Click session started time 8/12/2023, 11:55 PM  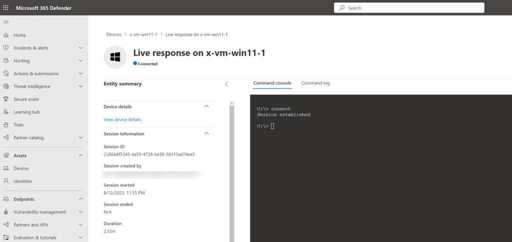pos(124,193)
